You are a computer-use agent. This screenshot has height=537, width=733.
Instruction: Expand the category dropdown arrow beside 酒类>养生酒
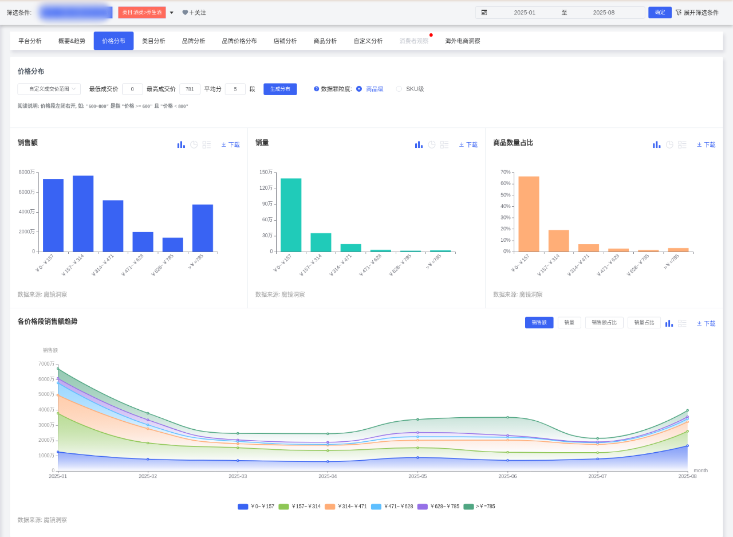point(171,13)
